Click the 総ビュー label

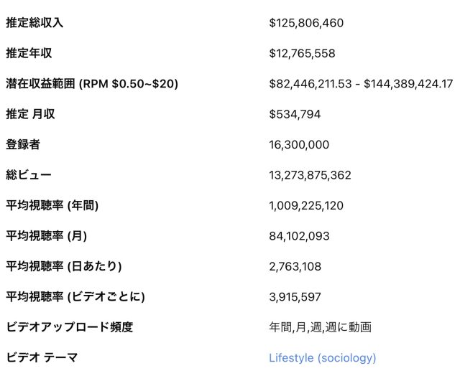pos(29,175)
